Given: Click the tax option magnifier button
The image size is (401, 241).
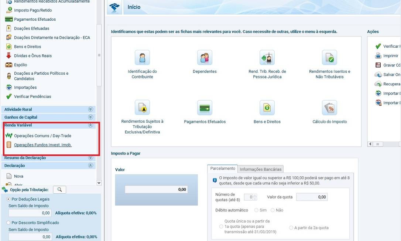Looking at the screenshot, I should tap(59, 190).
